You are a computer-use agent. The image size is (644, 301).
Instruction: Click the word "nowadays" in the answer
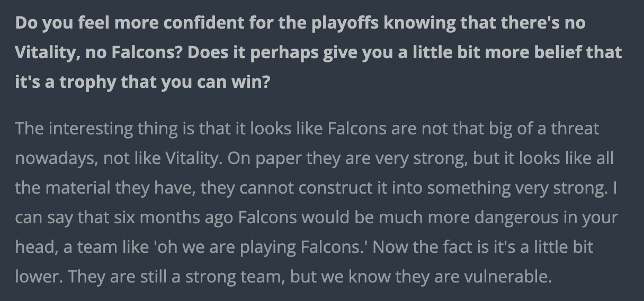pos(55,158)
